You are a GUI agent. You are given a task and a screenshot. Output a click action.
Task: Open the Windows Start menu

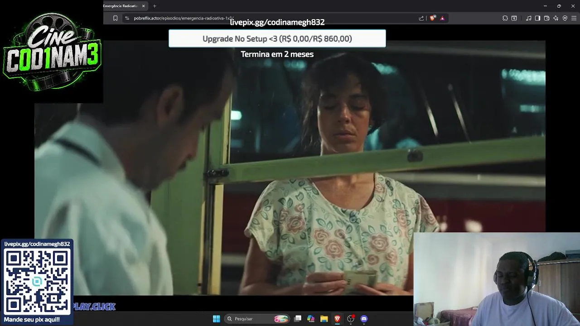[216, 319]
